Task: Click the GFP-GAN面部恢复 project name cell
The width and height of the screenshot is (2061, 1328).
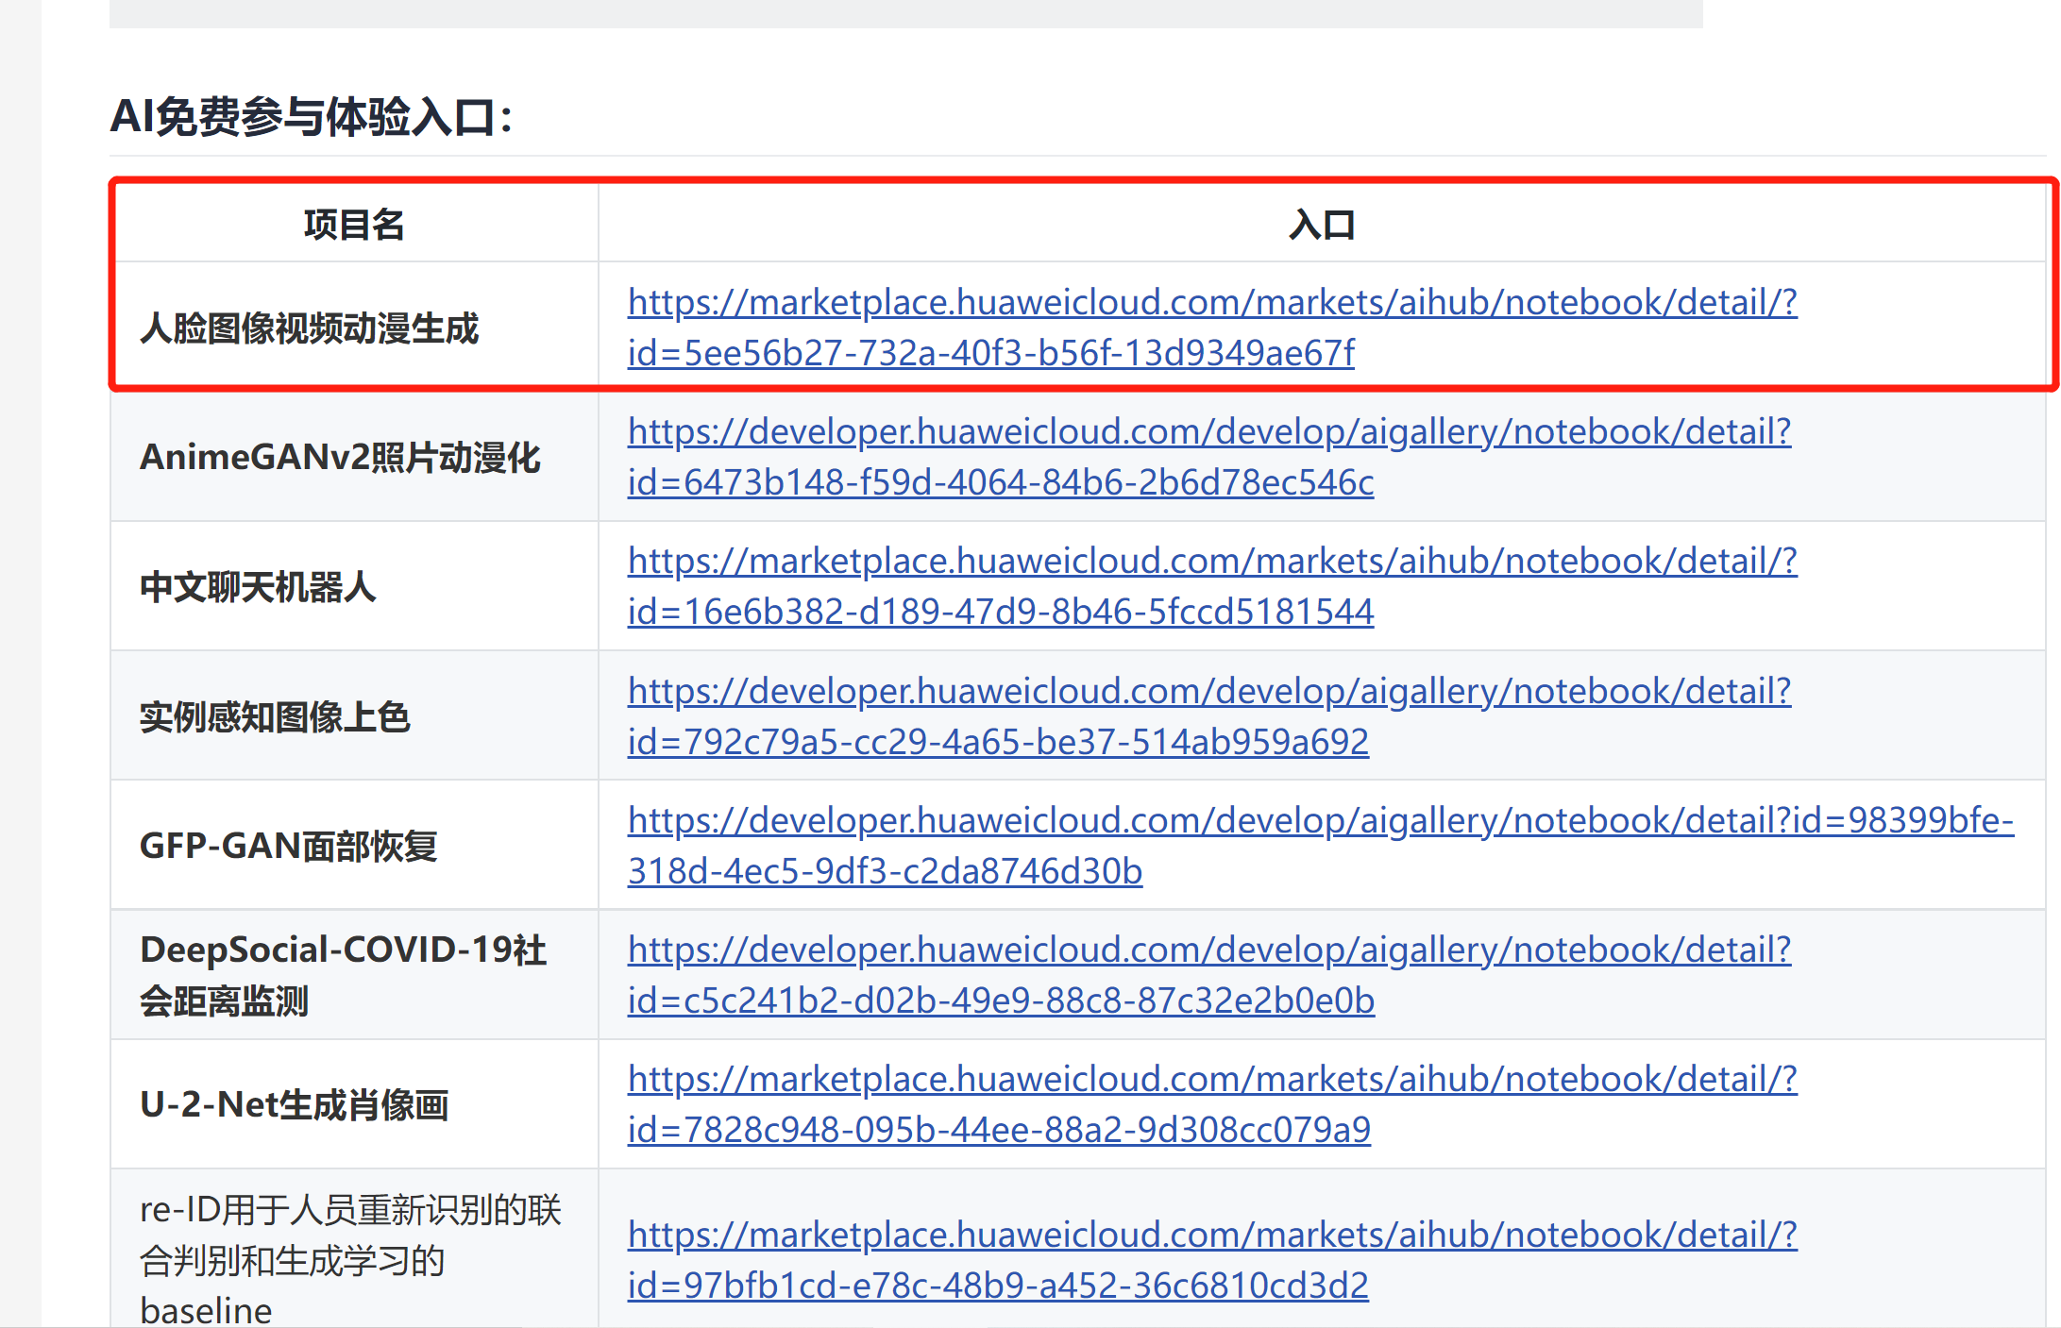Action: click(x=289, y=846)
